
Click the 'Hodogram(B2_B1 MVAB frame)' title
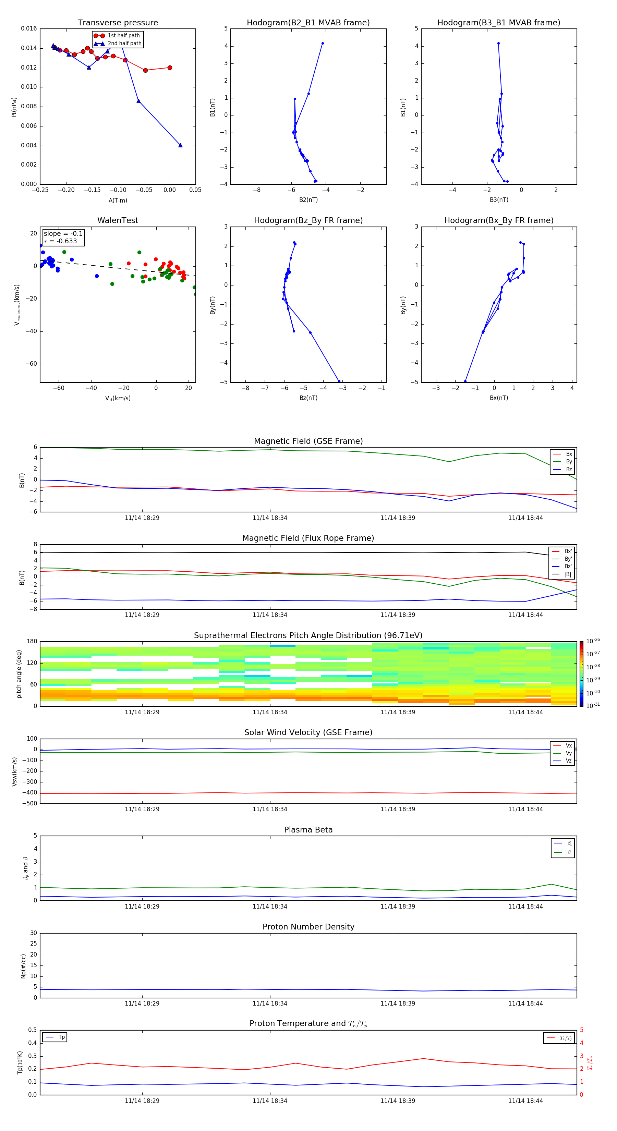point(308,22)
